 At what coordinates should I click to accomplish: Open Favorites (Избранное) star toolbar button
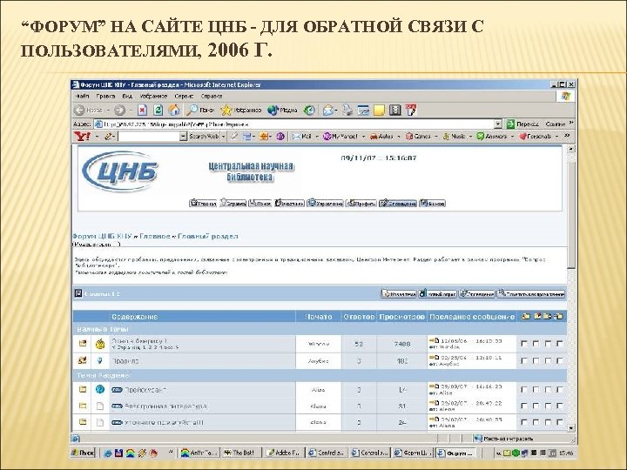(241, 111)
